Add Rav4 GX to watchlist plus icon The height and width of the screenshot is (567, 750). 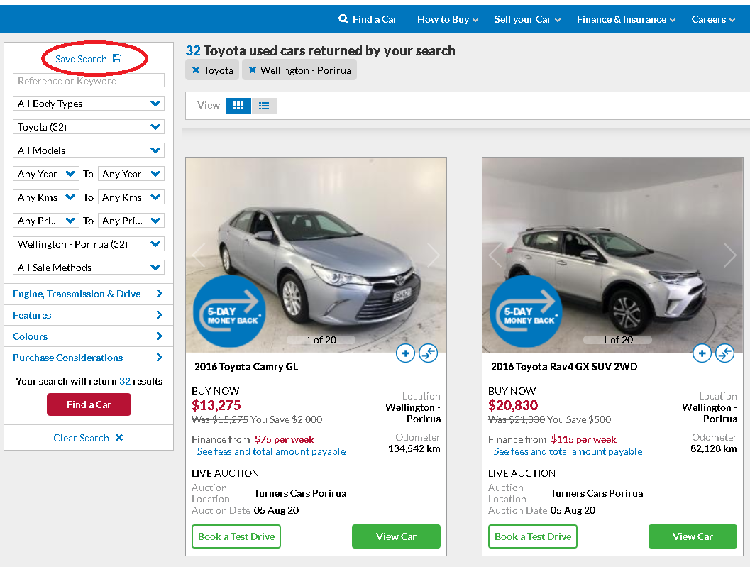702,353
